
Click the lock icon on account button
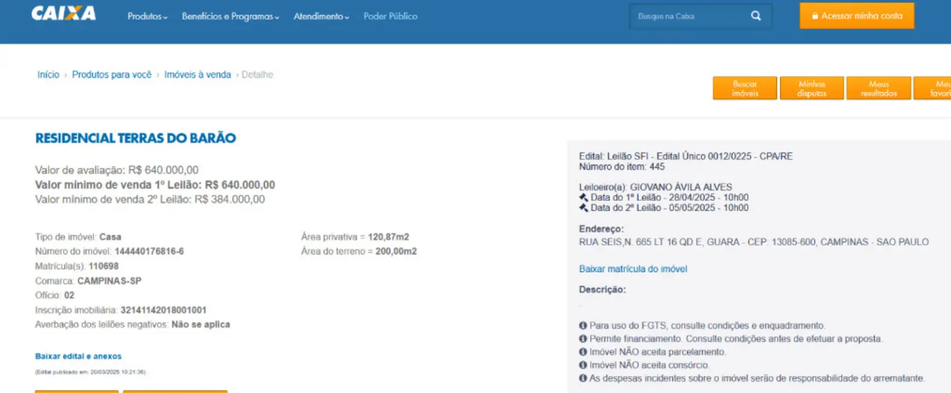point(815,16)
